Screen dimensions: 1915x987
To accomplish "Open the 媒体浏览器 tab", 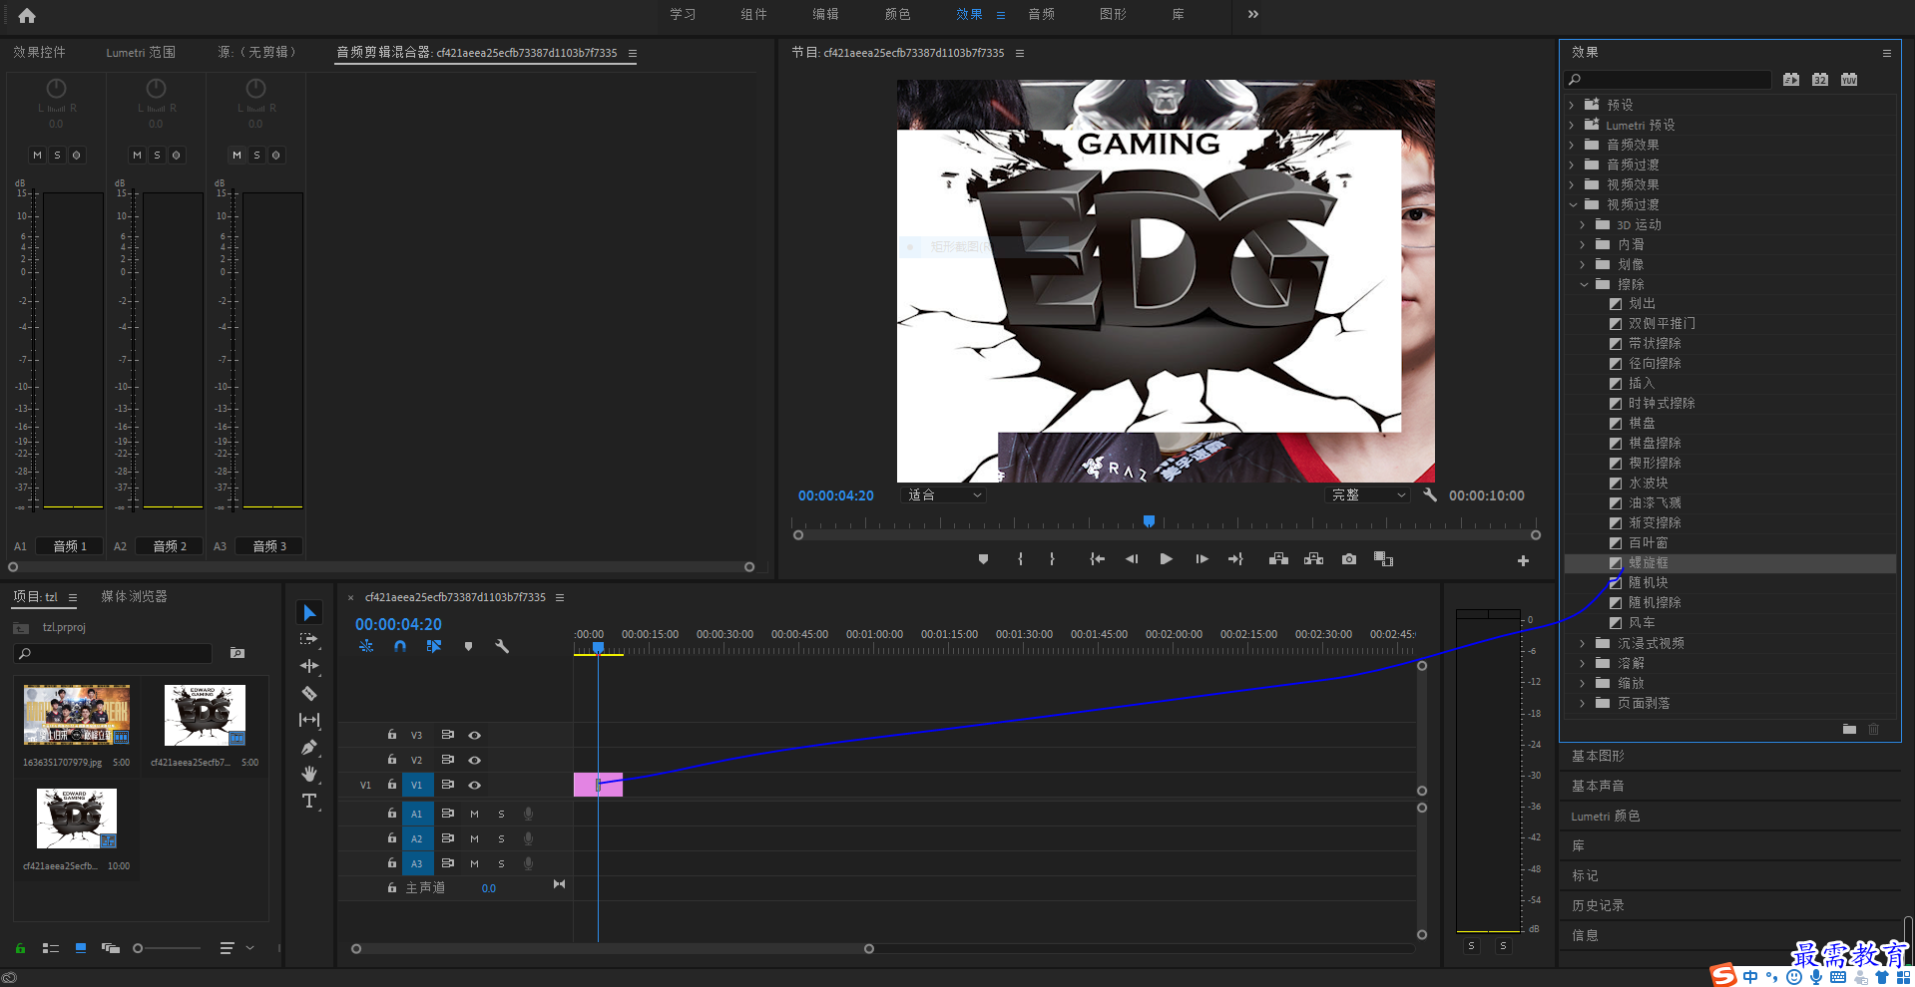I will tap(134, 596).
